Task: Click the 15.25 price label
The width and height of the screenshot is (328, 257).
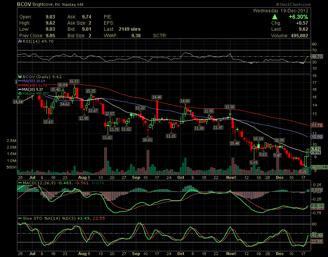Action: coord(91,91)
